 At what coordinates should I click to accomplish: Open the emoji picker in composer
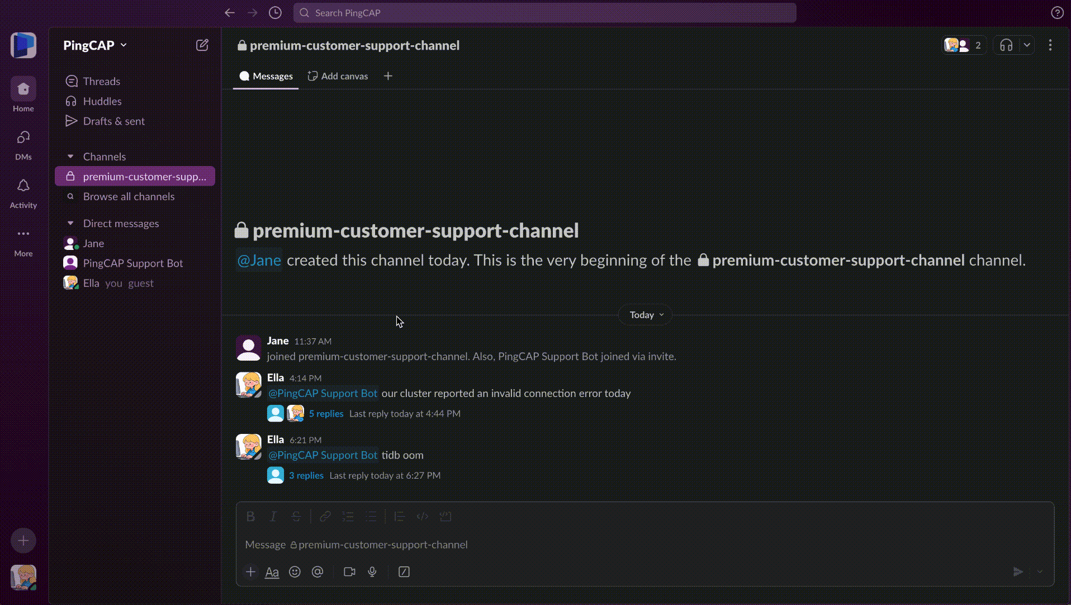[x=295, y=571]
